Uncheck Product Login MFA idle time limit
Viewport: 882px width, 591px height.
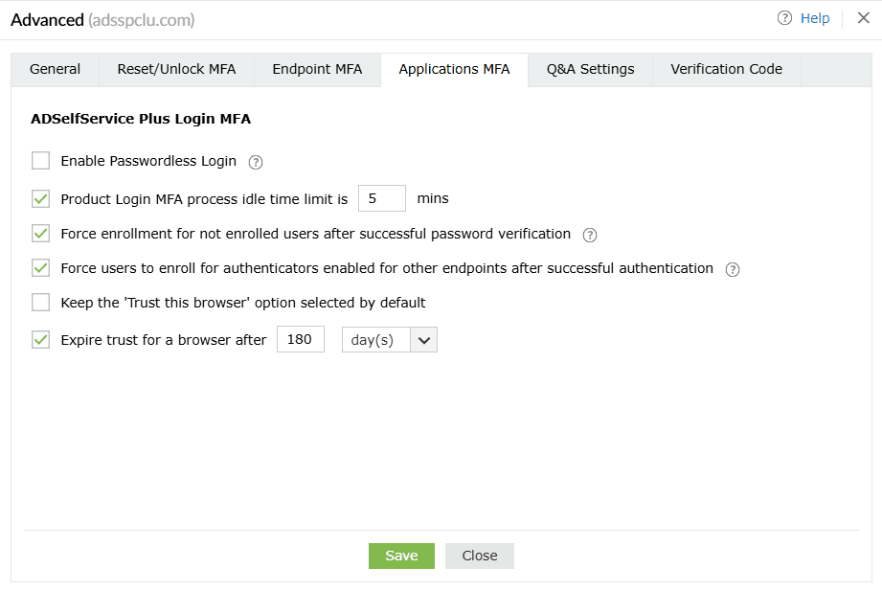pos(40,199)
